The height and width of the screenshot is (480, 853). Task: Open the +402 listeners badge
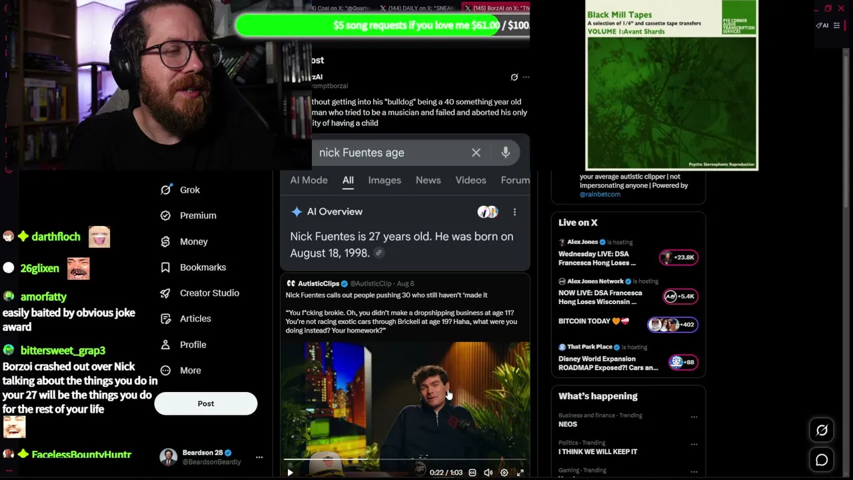click(673, 325)
